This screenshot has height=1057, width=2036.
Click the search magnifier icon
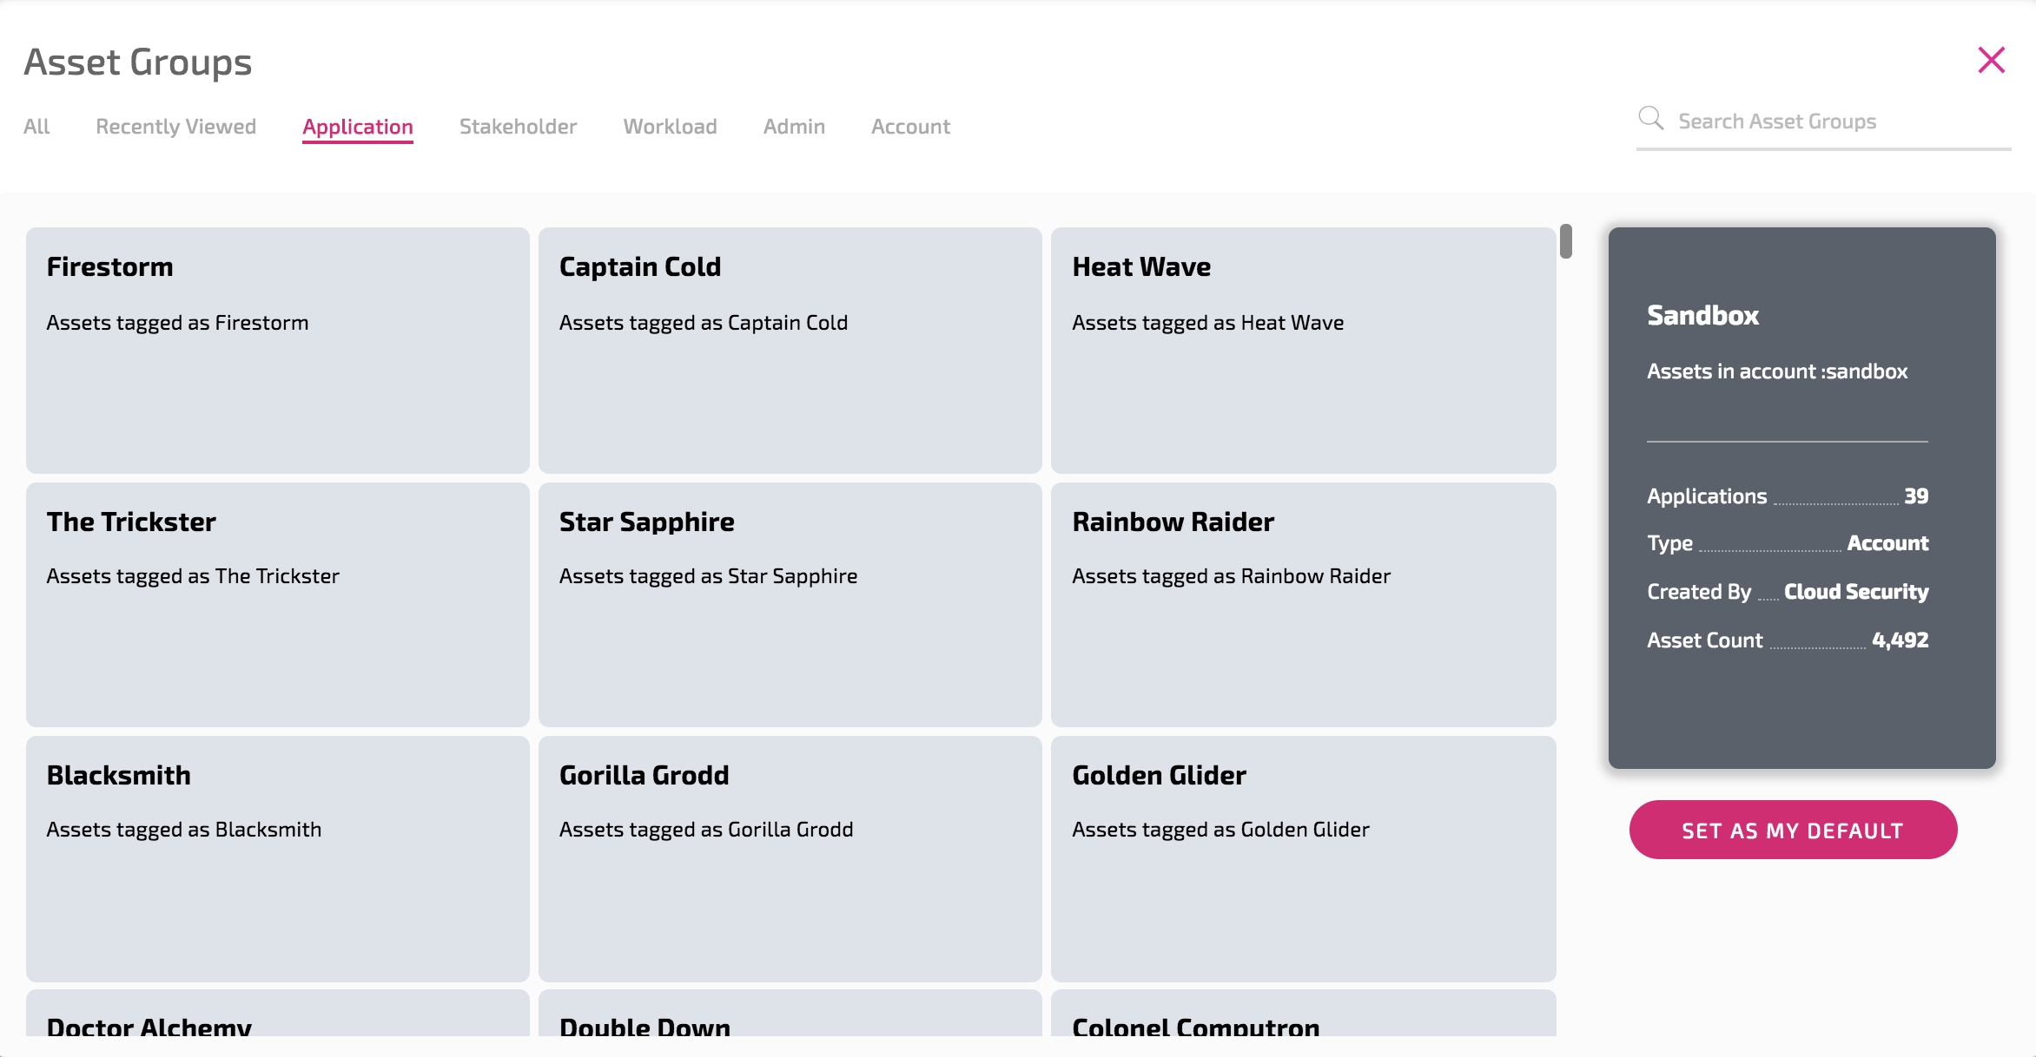pyautogui.click(x=1650, y=119)
